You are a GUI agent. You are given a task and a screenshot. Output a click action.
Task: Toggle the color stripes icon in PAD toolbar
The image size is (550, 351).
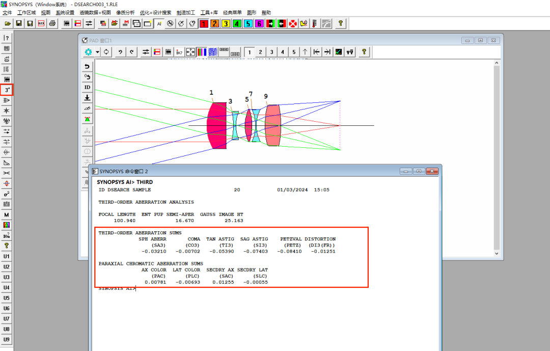(x=202, y=52)
